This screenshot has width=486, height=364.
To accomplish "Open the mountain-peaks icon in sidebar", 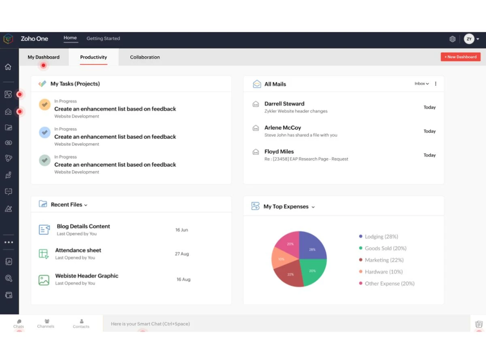I will [x=8, y=209].
